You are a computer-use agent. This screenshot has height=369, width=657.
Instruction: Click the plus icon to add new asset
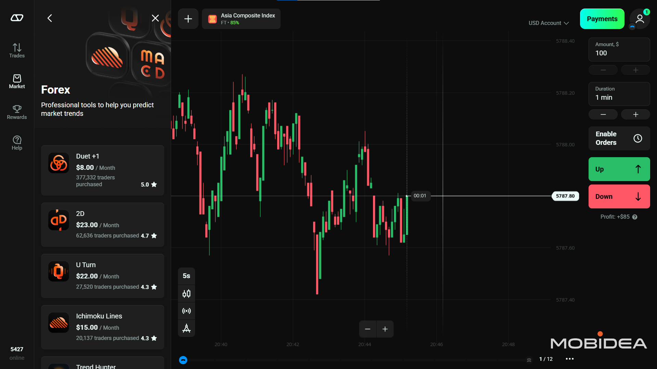pyautogui.click(x=188, y=19)
